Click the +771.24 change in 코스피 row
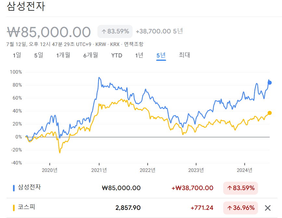The width and height of the screenshot is (282, 218). click(x=202, y=208)
